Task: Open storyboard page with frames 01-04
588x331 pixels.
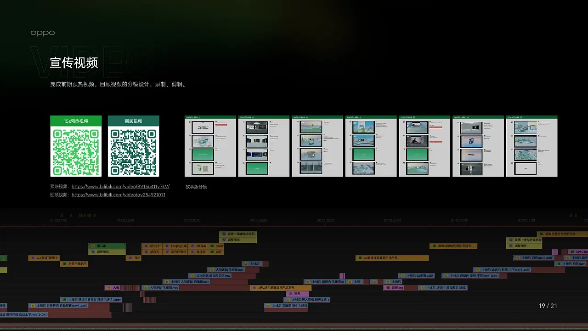Action: [210, 146]
